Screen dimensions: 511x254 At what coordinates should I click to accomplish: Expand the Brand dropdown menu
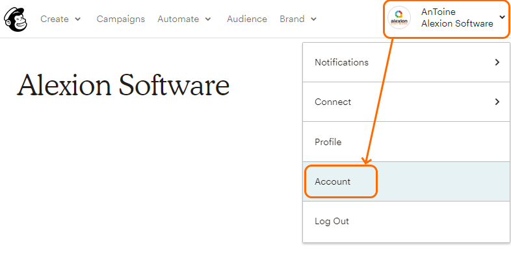click(298, 19)
